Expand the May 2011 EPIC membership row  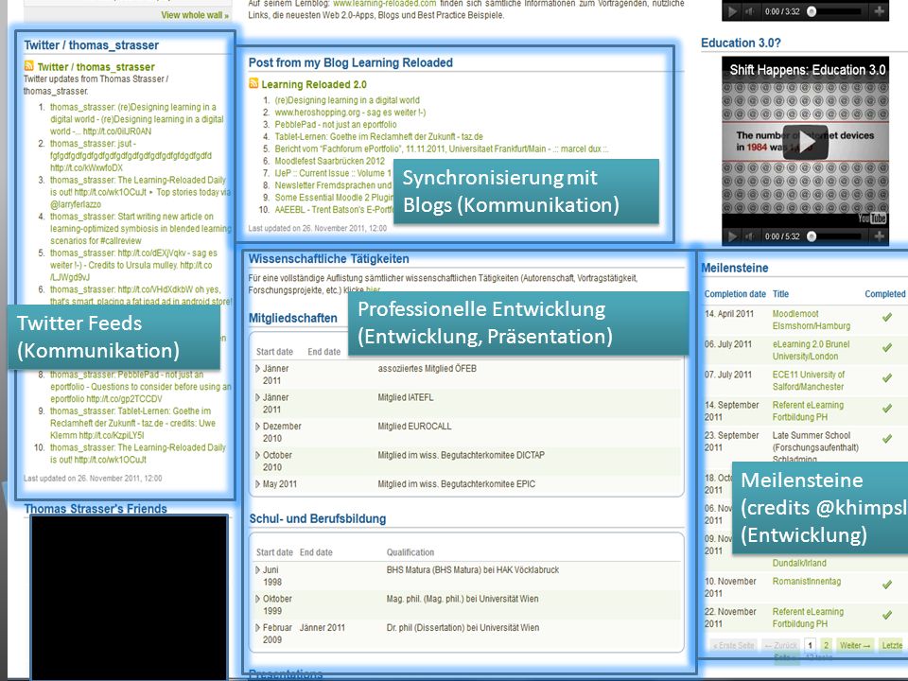coord(257,483)
